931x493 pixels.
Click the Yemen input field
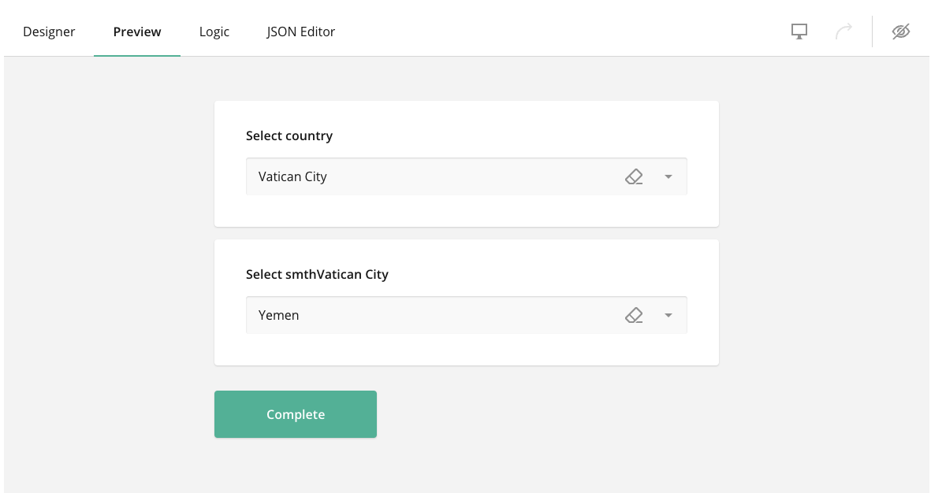pos(434,315)
